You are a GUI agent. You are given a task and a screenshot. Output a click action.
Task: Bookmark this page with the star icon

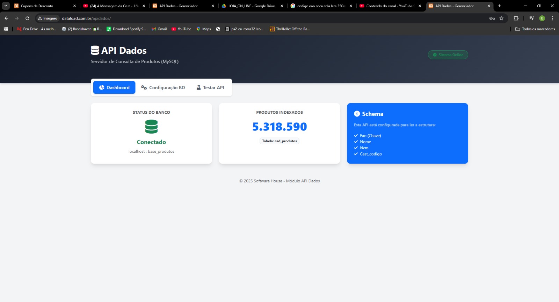pyautogui.click(x=501, y=18)
